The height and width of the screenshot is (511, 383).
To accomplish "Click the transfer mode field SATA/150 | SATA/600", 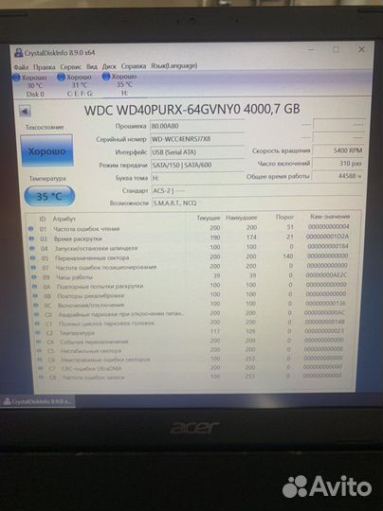I will (x=197, y=165).
